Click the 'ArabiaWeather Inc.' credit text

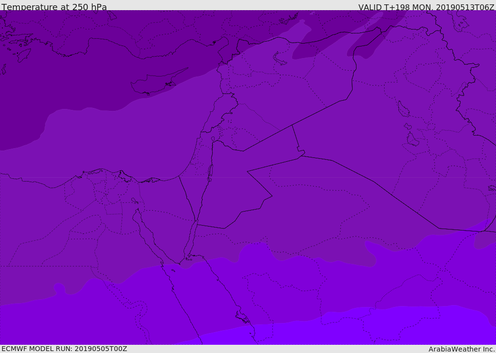click(x=462, y=349)
